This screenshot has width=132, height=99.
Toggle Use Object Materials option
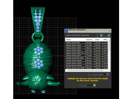(x=98, y=74)
